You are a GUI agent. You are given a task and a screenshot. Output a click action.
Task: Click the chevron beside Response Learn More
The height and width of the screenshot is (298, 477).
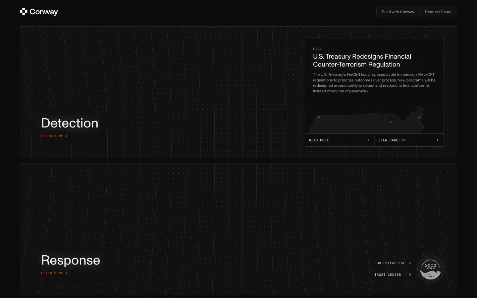click(x=67, y=273)
